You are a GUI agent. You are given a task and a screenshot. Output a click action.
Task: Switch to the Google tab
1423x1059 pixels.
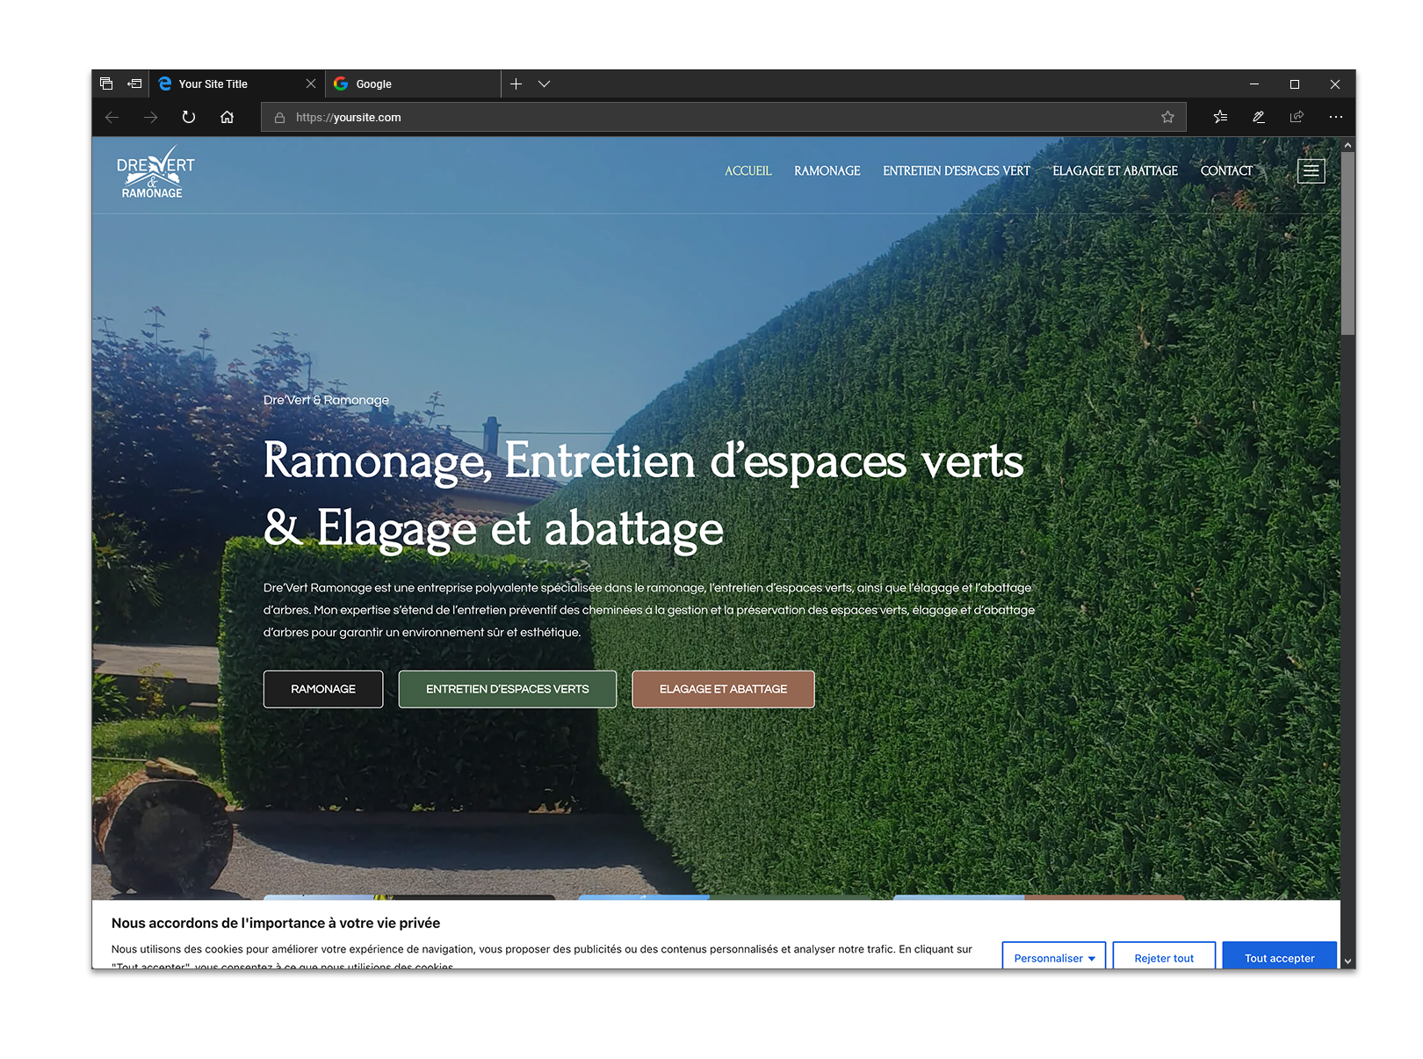(413, 83)
